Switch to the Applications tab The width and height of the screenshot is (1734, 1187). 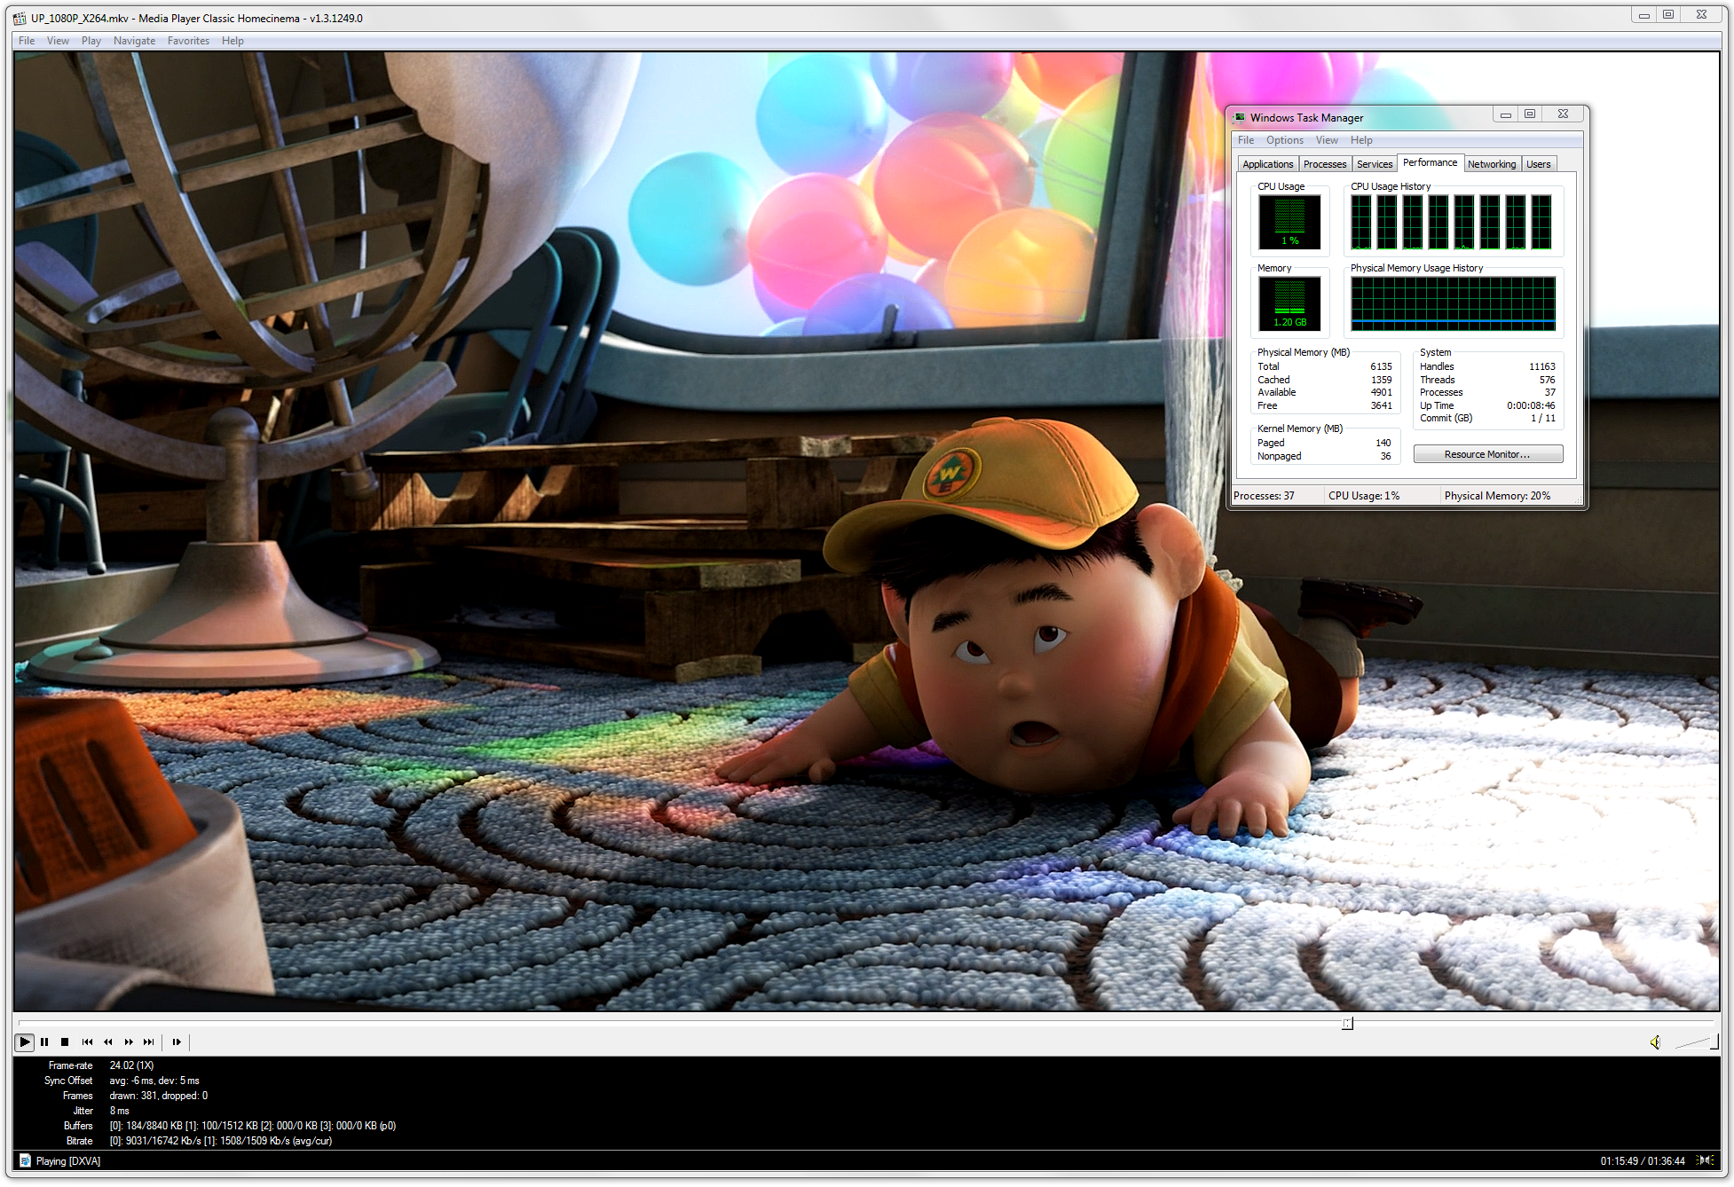point(1267,164)
